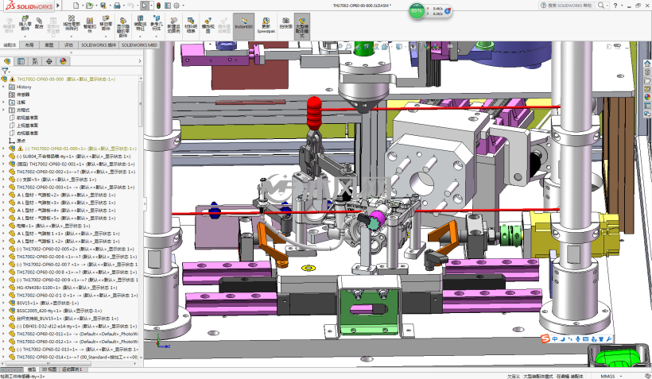
Task: Click the Move Component tool
Action: (x=106, y=23)
